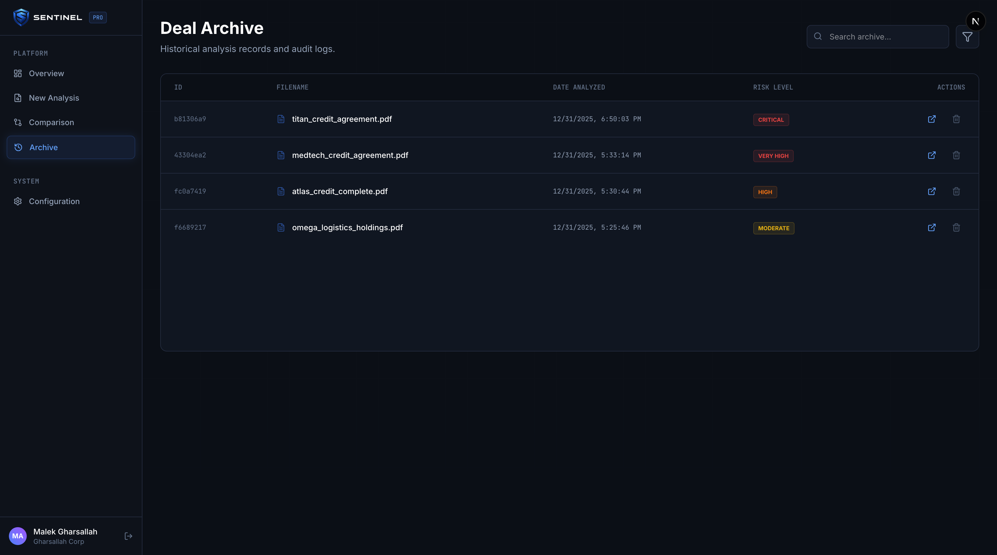
Task: Go to Overview in sidebar
Action: pos(46,73)
